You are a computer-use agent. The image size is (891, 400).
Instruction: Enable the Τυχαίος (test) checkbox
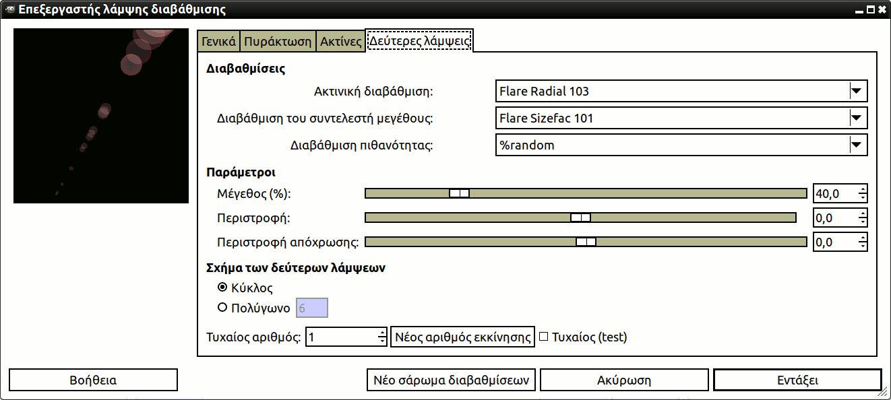pos(544,337)
